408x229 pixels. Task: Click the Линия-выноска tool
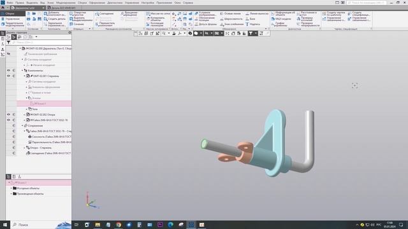257,13
